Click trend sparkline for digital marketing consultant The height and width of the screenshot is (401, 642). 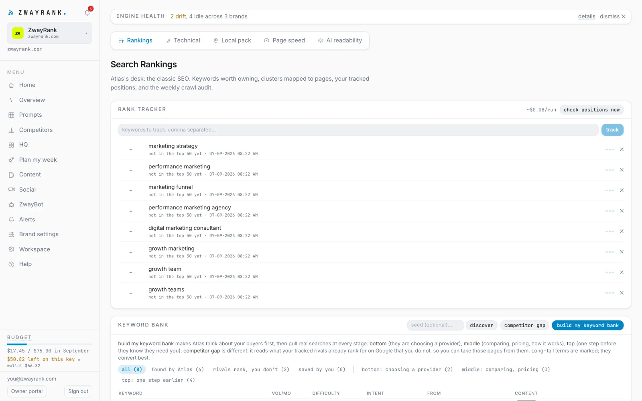click(610, 231)
